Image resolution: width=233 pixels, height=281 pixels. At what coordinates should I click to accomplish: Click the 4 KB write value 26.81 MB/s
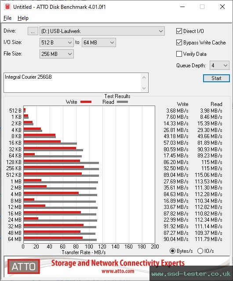tap(176, 130)
